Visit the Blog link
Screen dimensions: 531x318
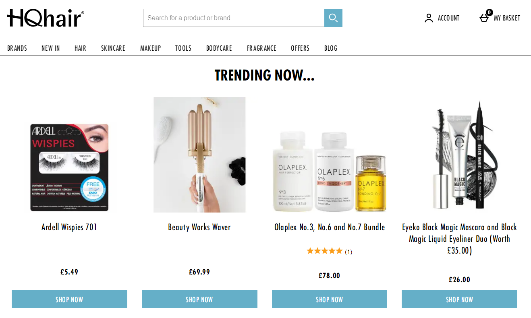tap(331, 48)
